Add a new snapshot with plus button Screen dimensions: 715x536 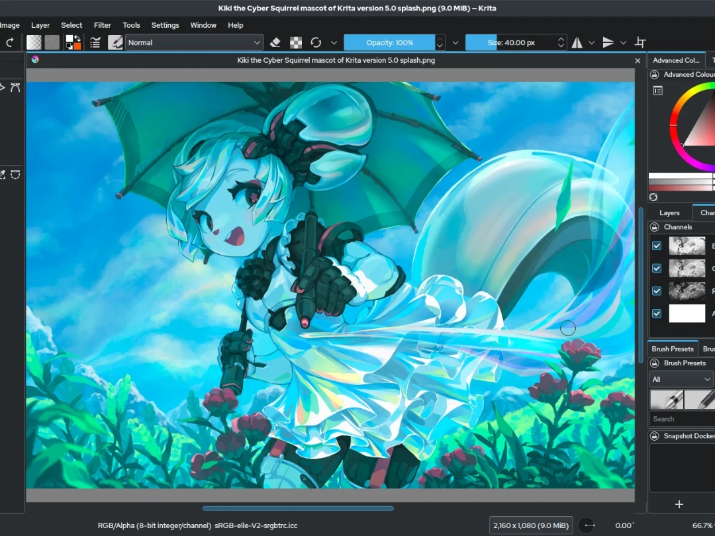[679, 504]
